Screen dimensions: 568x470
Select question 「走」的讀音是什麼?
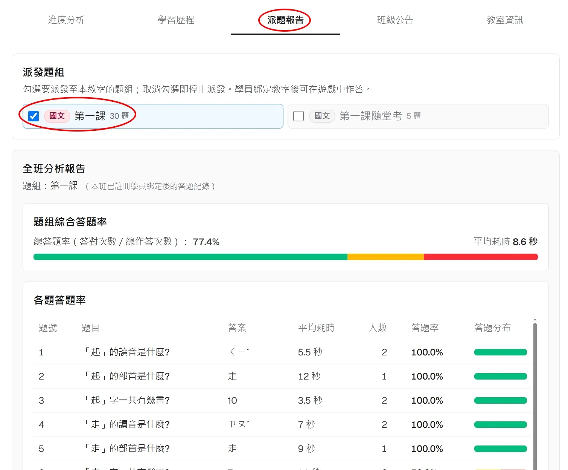[126, 424]
